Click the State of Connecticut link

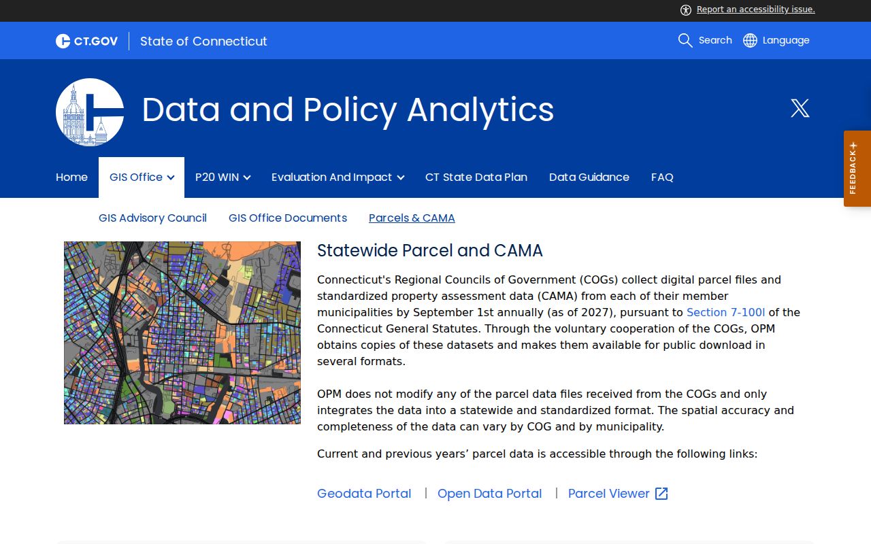(x=203, y=41)
